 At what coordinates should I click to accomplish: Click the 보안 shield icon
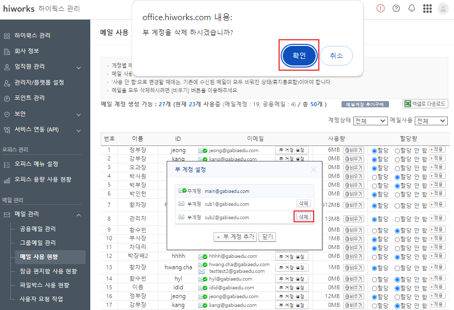point(7,115)
